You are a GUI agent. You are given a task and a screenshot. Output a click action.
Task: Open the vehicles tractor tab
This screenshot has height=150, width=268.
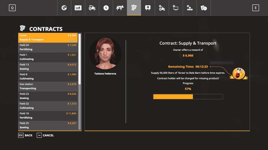point(92,8)
